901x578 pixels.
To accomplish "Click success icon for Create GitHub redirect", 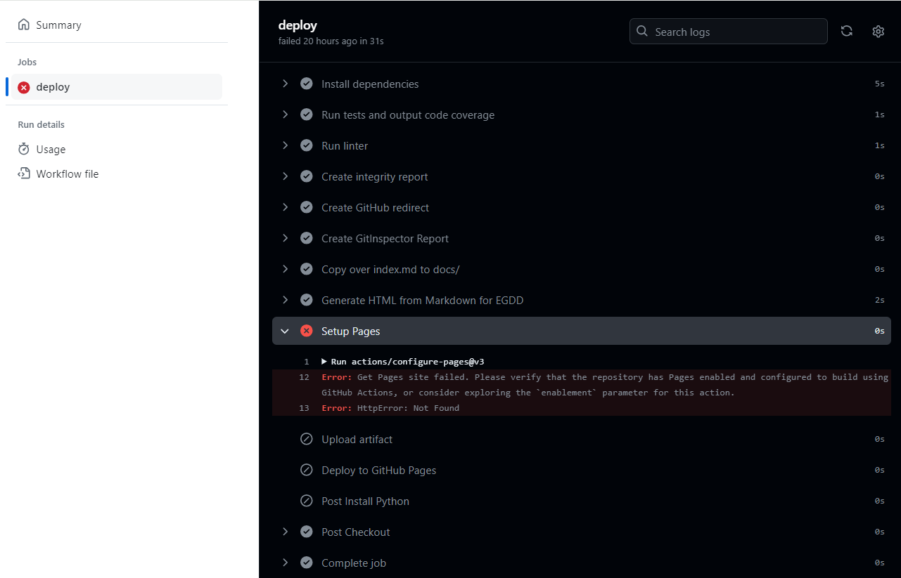I will coord(307,207).
